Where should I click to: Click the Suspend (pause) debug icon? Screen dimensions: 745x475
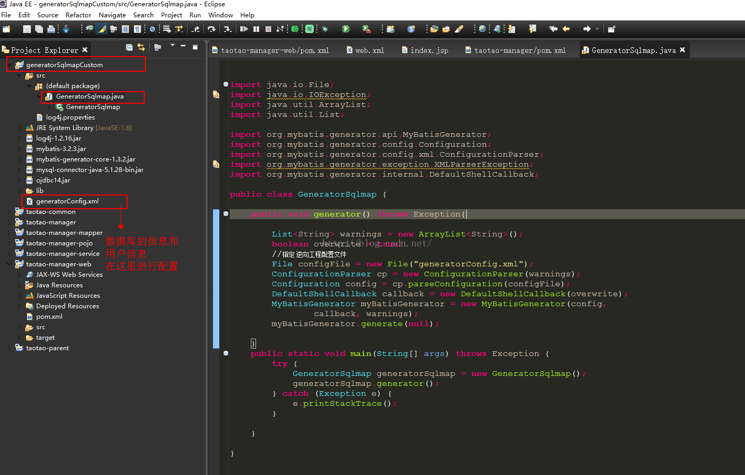[256, 29]
